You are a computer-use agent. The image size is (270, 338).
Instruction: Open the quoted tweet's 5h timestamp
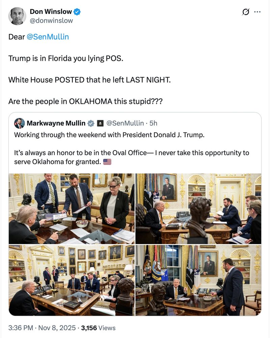click(x=154, y=123)
